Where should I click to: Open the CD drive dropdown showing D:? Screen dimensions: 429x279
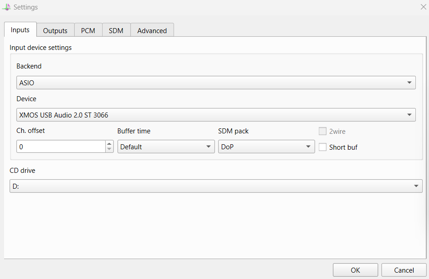pos(216,186)
